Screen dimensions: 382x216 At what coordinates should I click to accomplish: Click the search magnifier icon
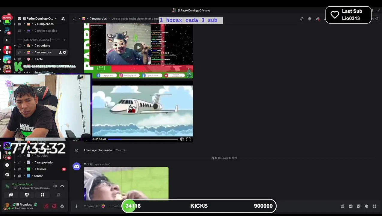(377, 19)
